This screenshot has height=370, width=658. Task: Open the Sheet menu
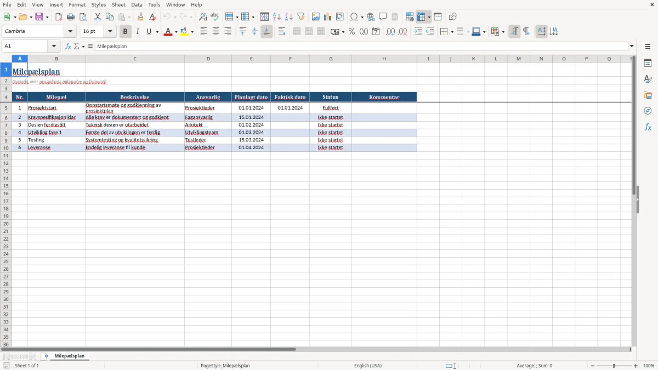119,4
